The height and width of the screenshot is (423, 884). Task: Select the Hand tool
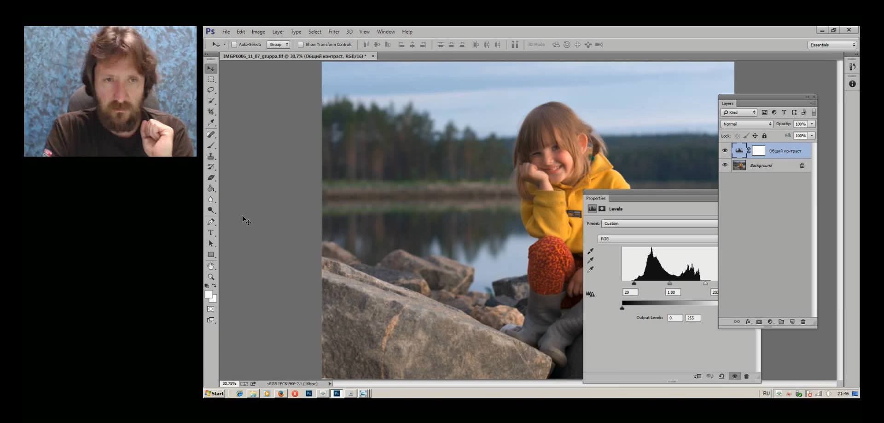tap(211, 266)
